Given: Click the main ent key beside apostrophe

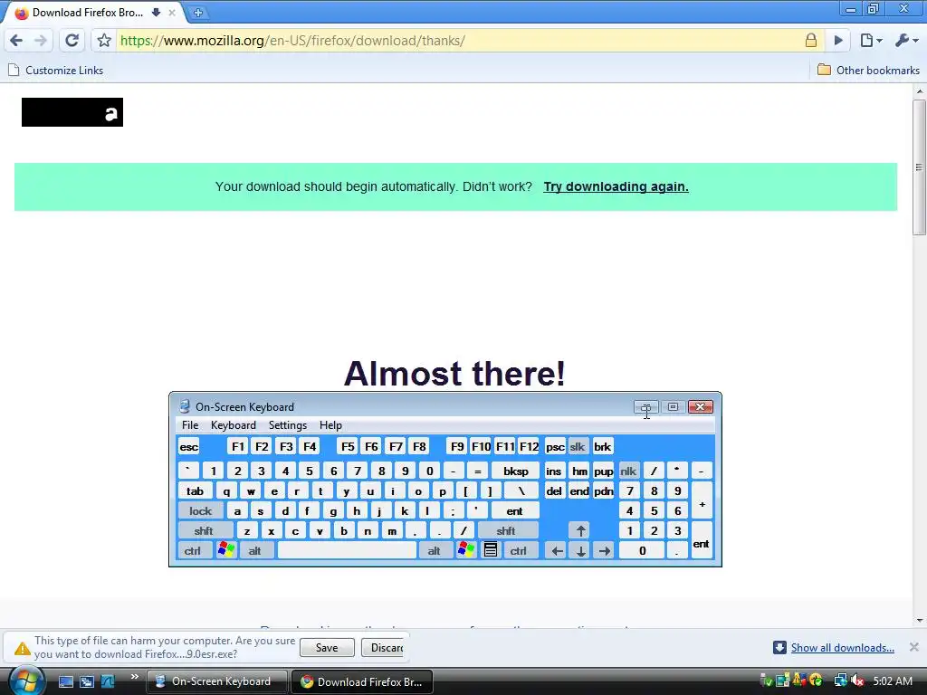Looking at the screenshot, I should (514, 511).
